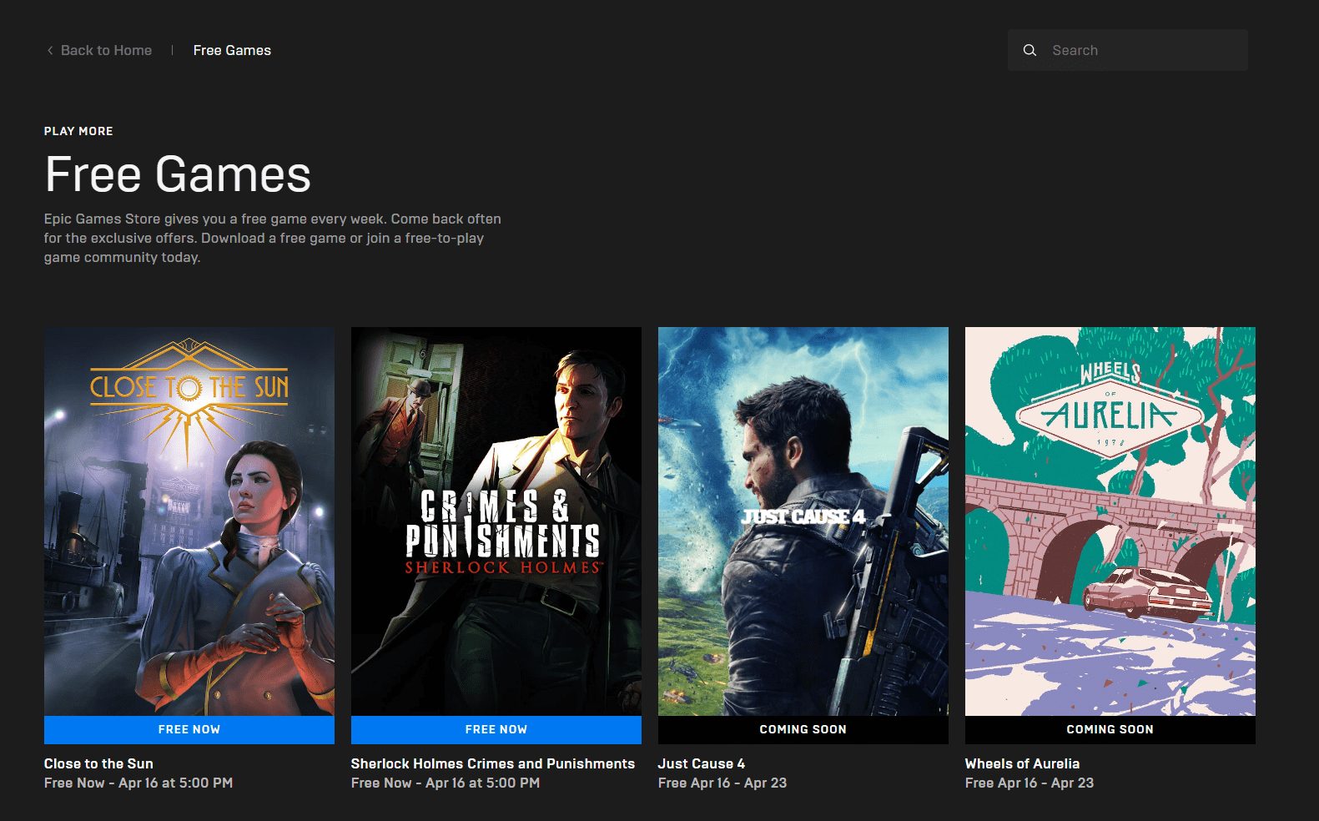This screenshot has width=1319, height=821.
Task: Focus the Search input field
Action: (1128, 50)
